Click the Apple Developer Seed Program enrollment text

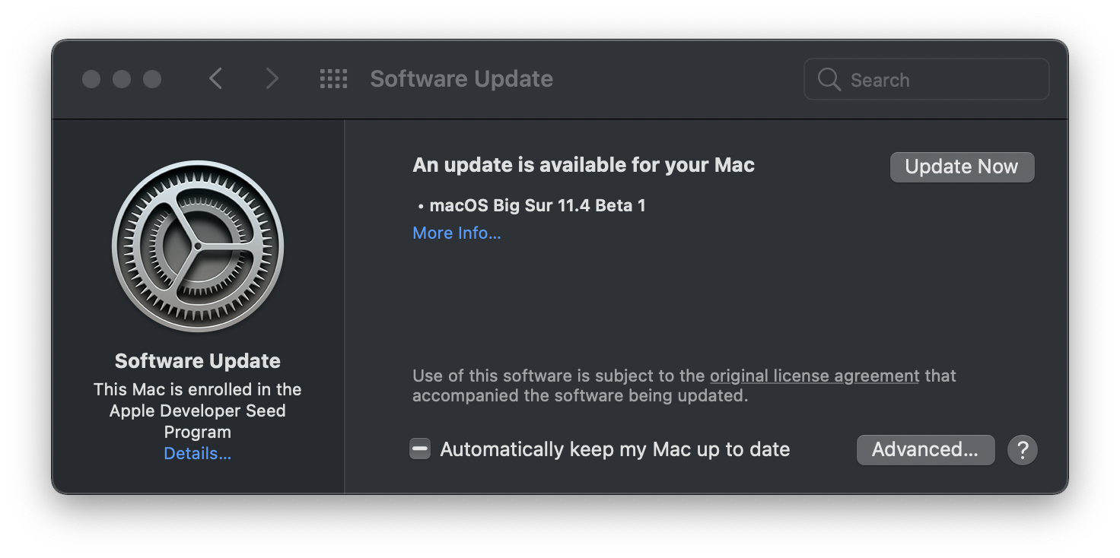pos(198,411)
